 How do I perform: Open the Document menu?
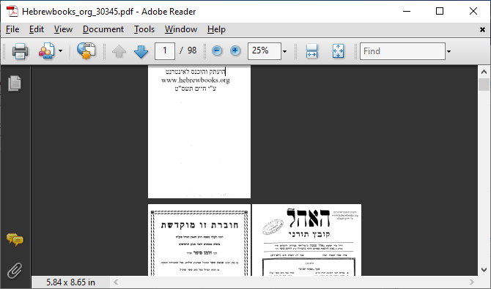[x=103, y=29]
